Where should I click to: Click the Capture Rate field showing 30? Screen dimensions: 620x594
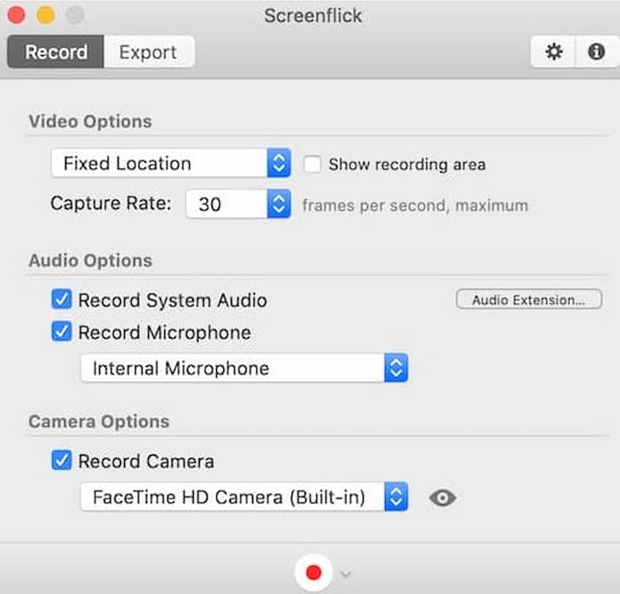pos(225,204)
